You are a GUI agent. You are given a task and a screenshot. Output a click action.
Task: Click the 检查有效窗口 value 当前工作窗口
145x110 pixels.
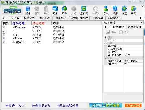(133, 61)
